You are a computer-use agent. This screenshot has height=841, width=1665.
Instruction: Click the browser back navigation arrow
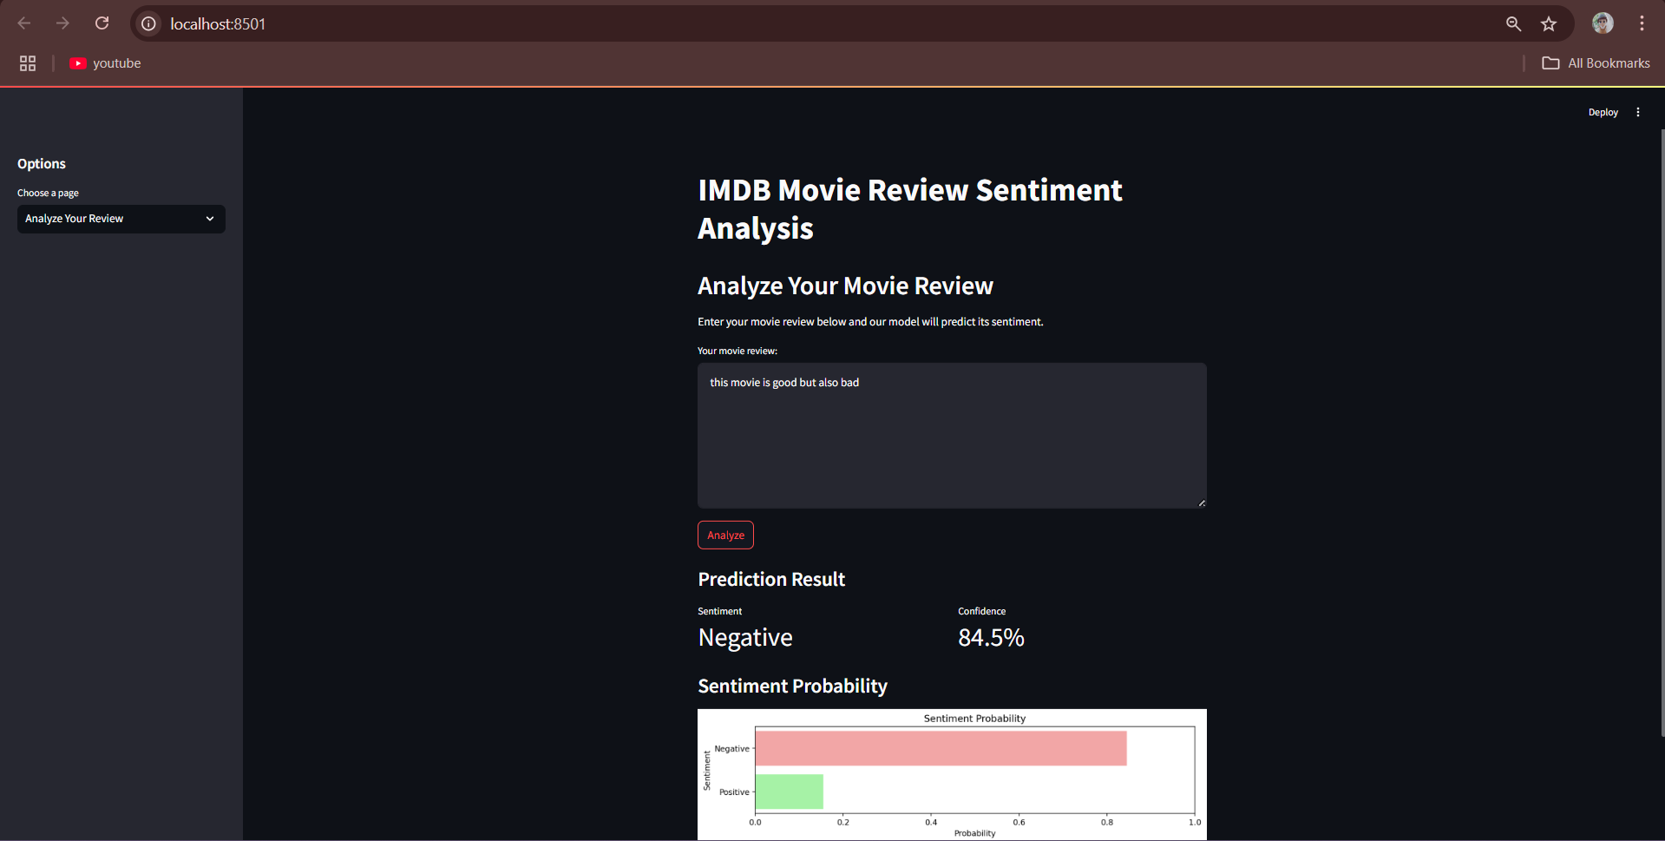click(x=23, y=23)
